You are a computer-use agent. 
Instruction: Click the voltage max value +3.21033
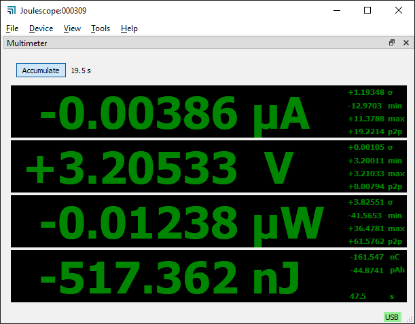[x=366, y=174]
